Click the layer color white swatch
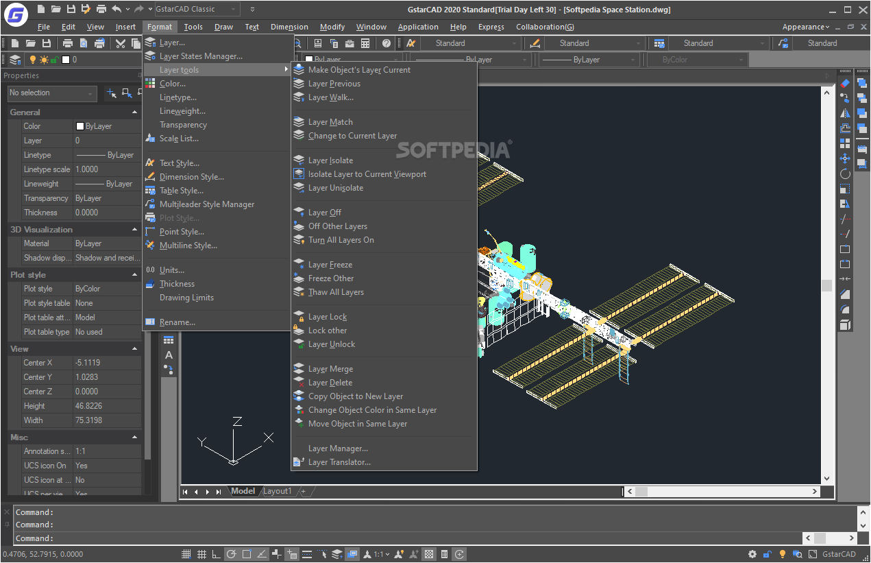This screenshot has width=871, height=563. (x=66, y=60)
